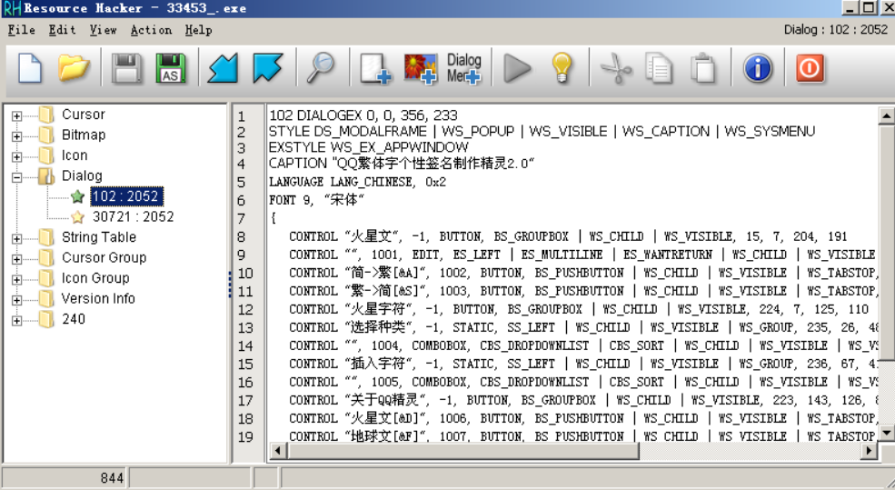
Task: Expand the Bitmap tree node
Action: tap(16, 136)
